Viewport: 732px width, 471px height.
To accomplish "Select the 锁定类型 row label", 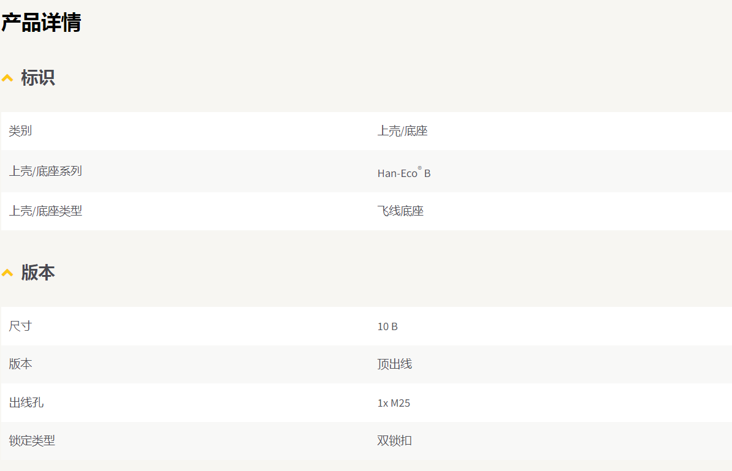I will [32, 441].
